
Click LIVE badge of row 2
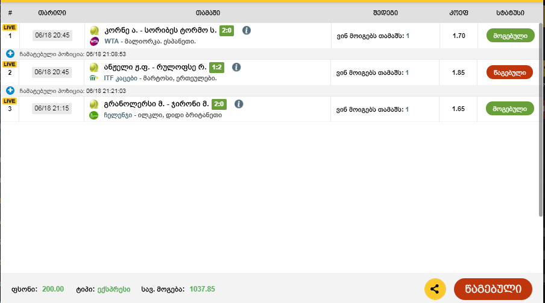10,65
